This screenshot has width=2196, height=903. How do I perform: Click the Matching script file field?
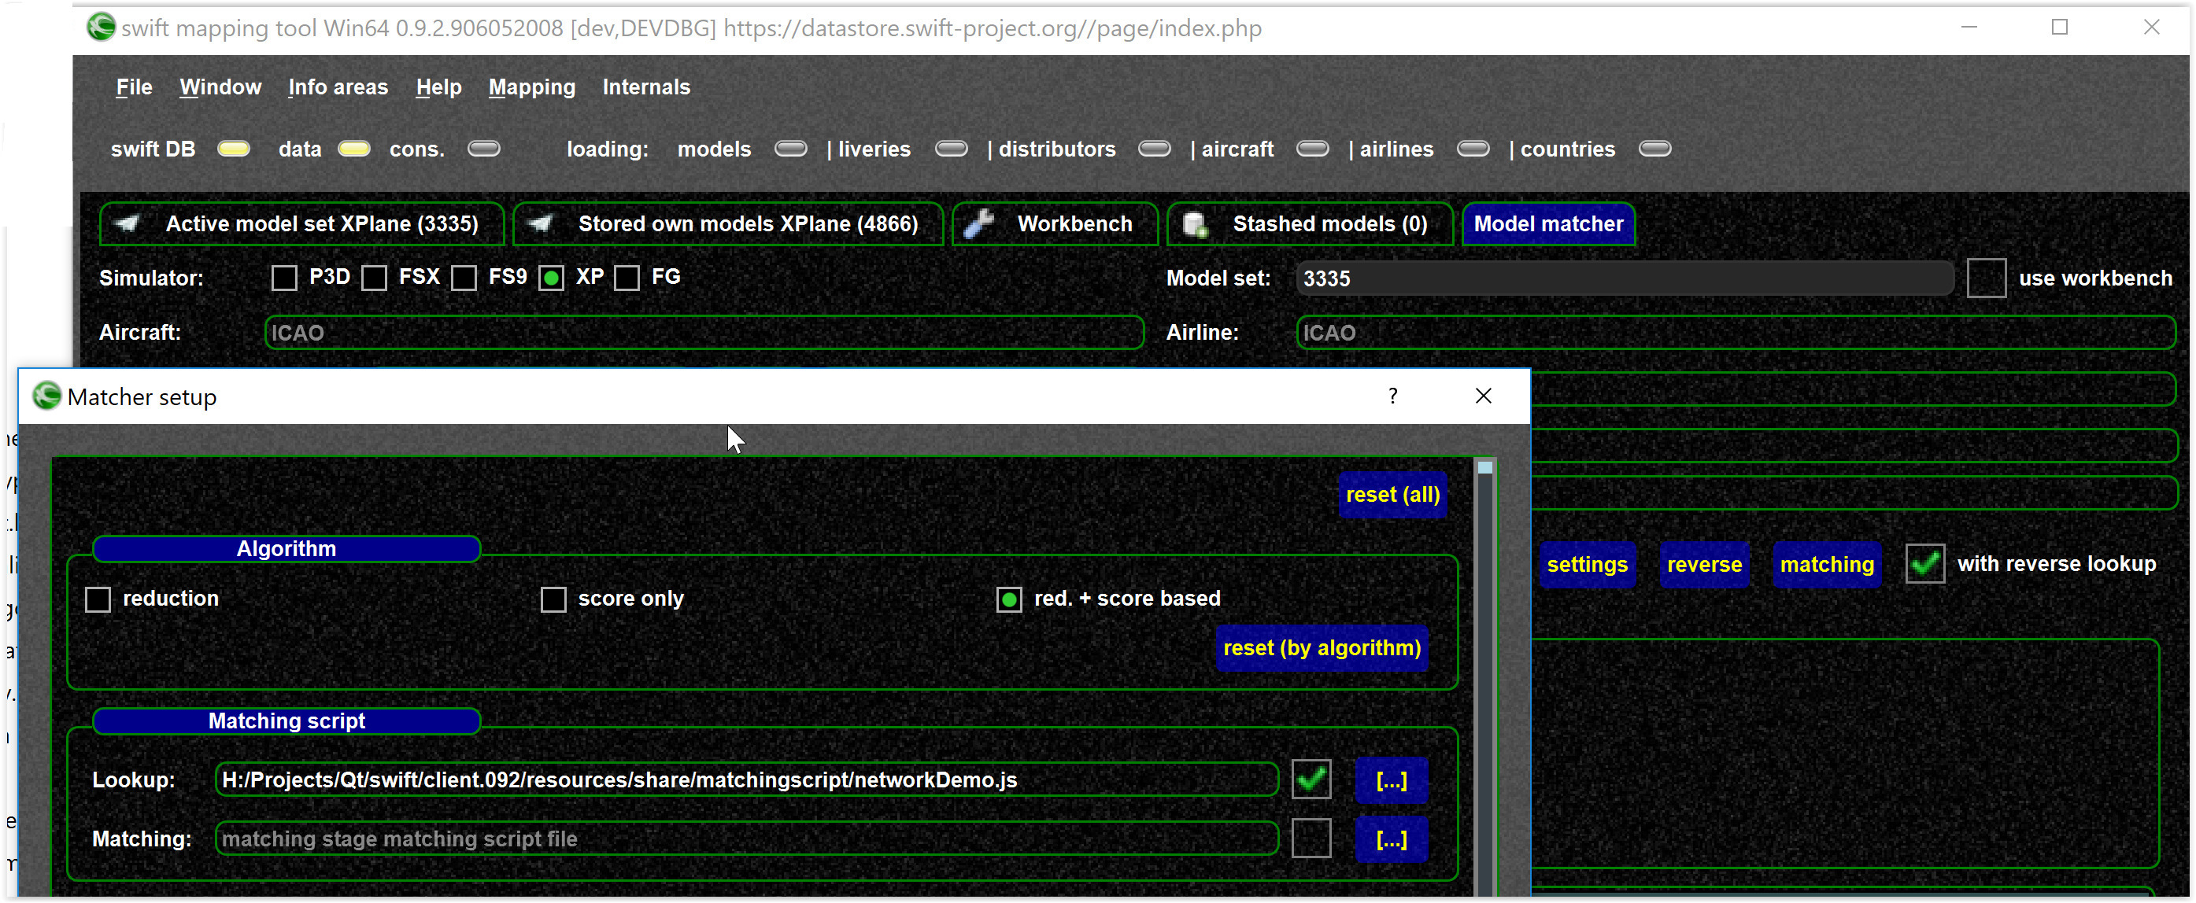click(x=747, y=838)
